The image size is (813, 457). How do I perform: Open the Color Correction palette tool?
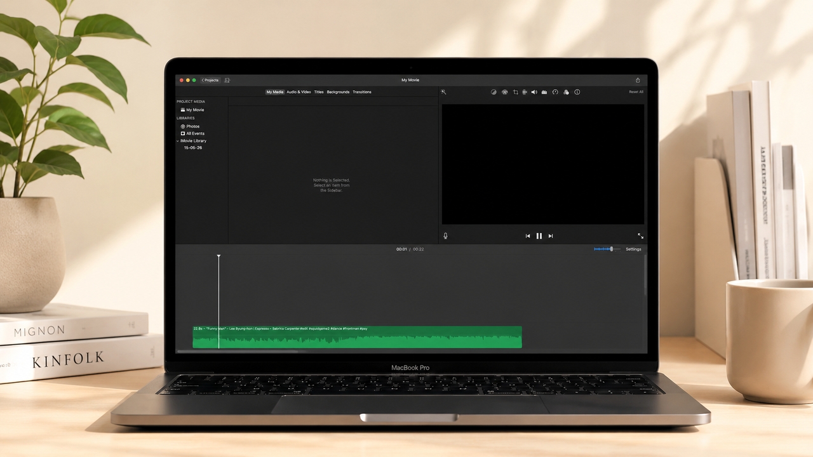tap(504, 92)
